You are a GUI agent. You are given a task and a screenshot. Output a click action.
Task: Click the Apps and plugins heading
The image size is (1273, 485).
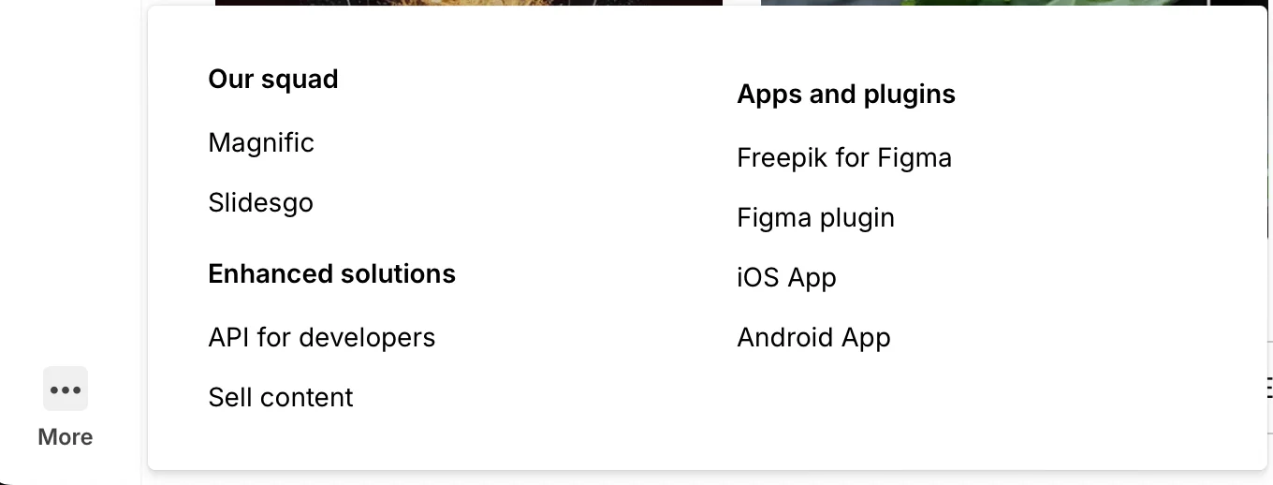coord(846,94)
